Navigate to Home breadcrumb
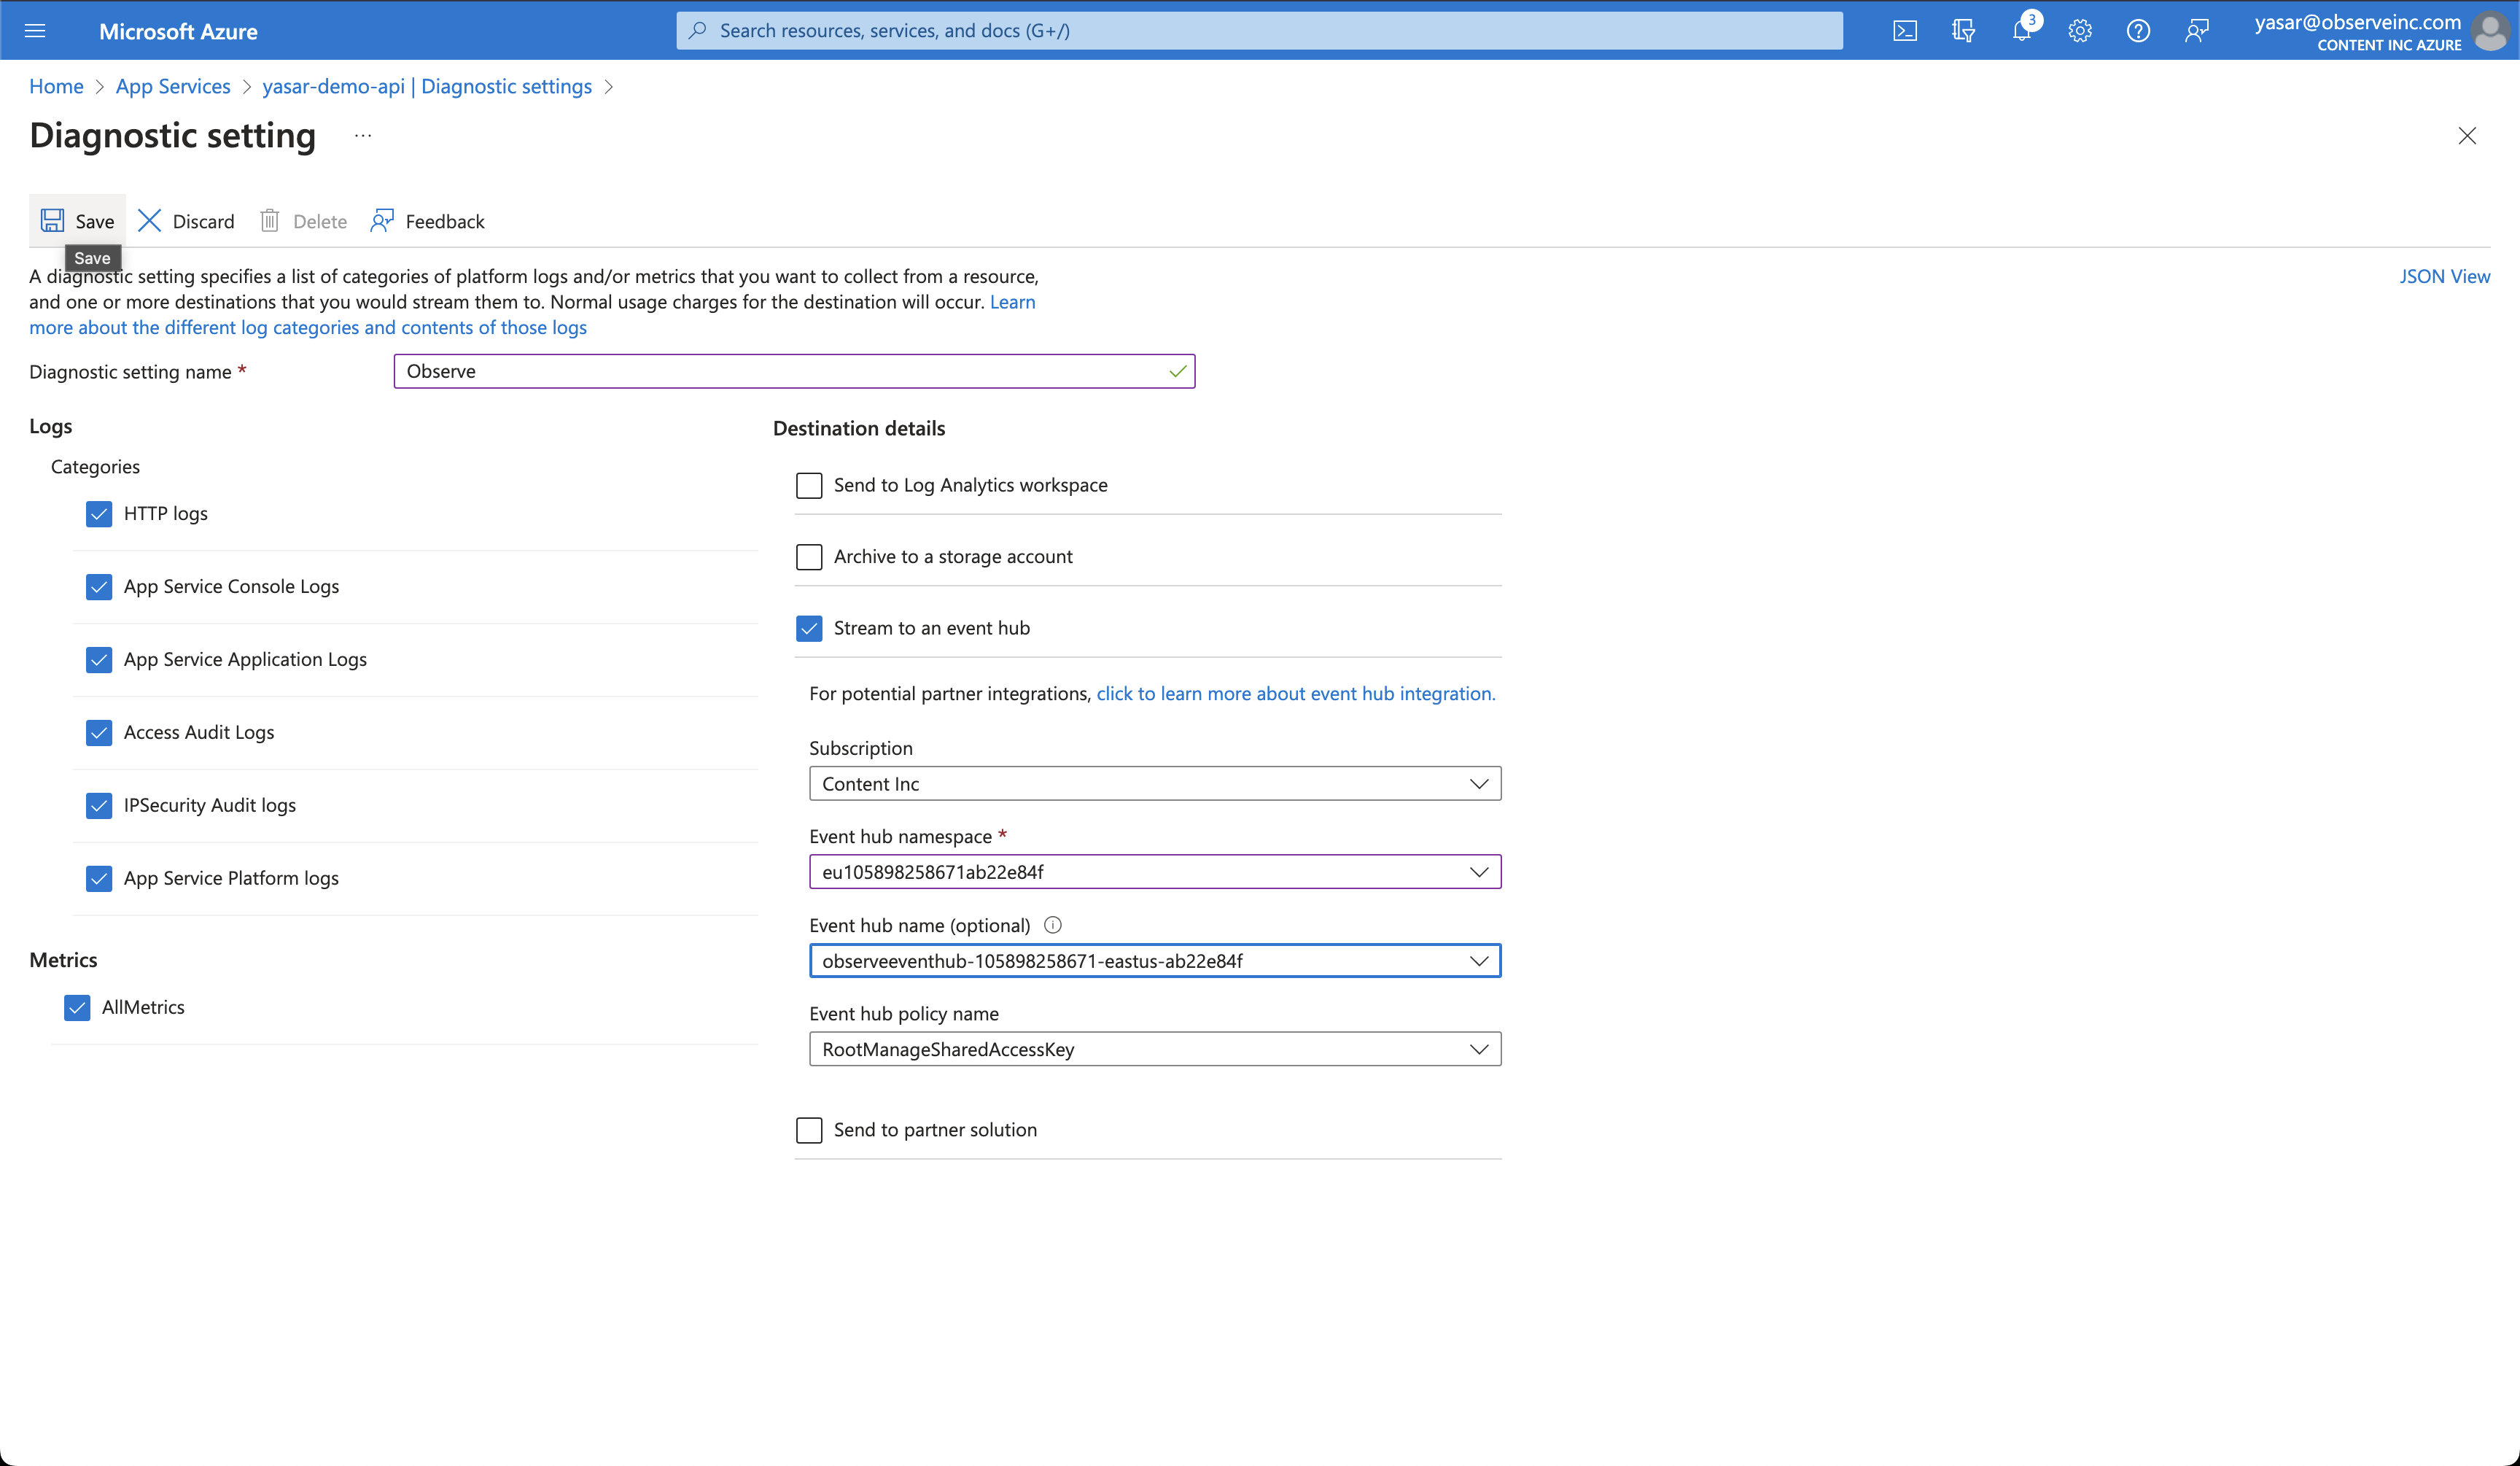The width and height of the screenshot is (2520, 1466). coord(56,86)
